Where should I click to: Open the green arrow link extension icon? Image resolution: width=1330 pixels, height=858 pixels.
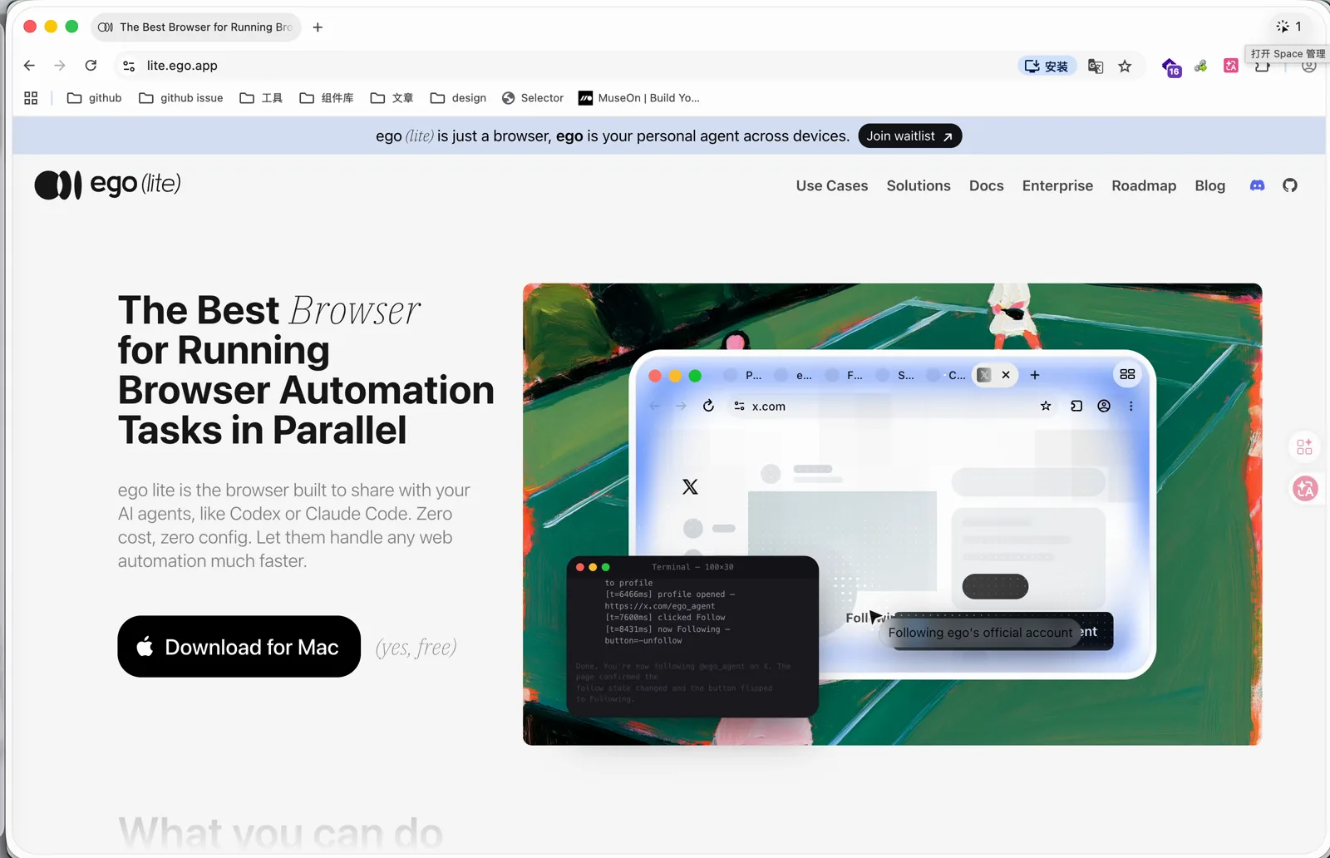(x=1201, y=66)
